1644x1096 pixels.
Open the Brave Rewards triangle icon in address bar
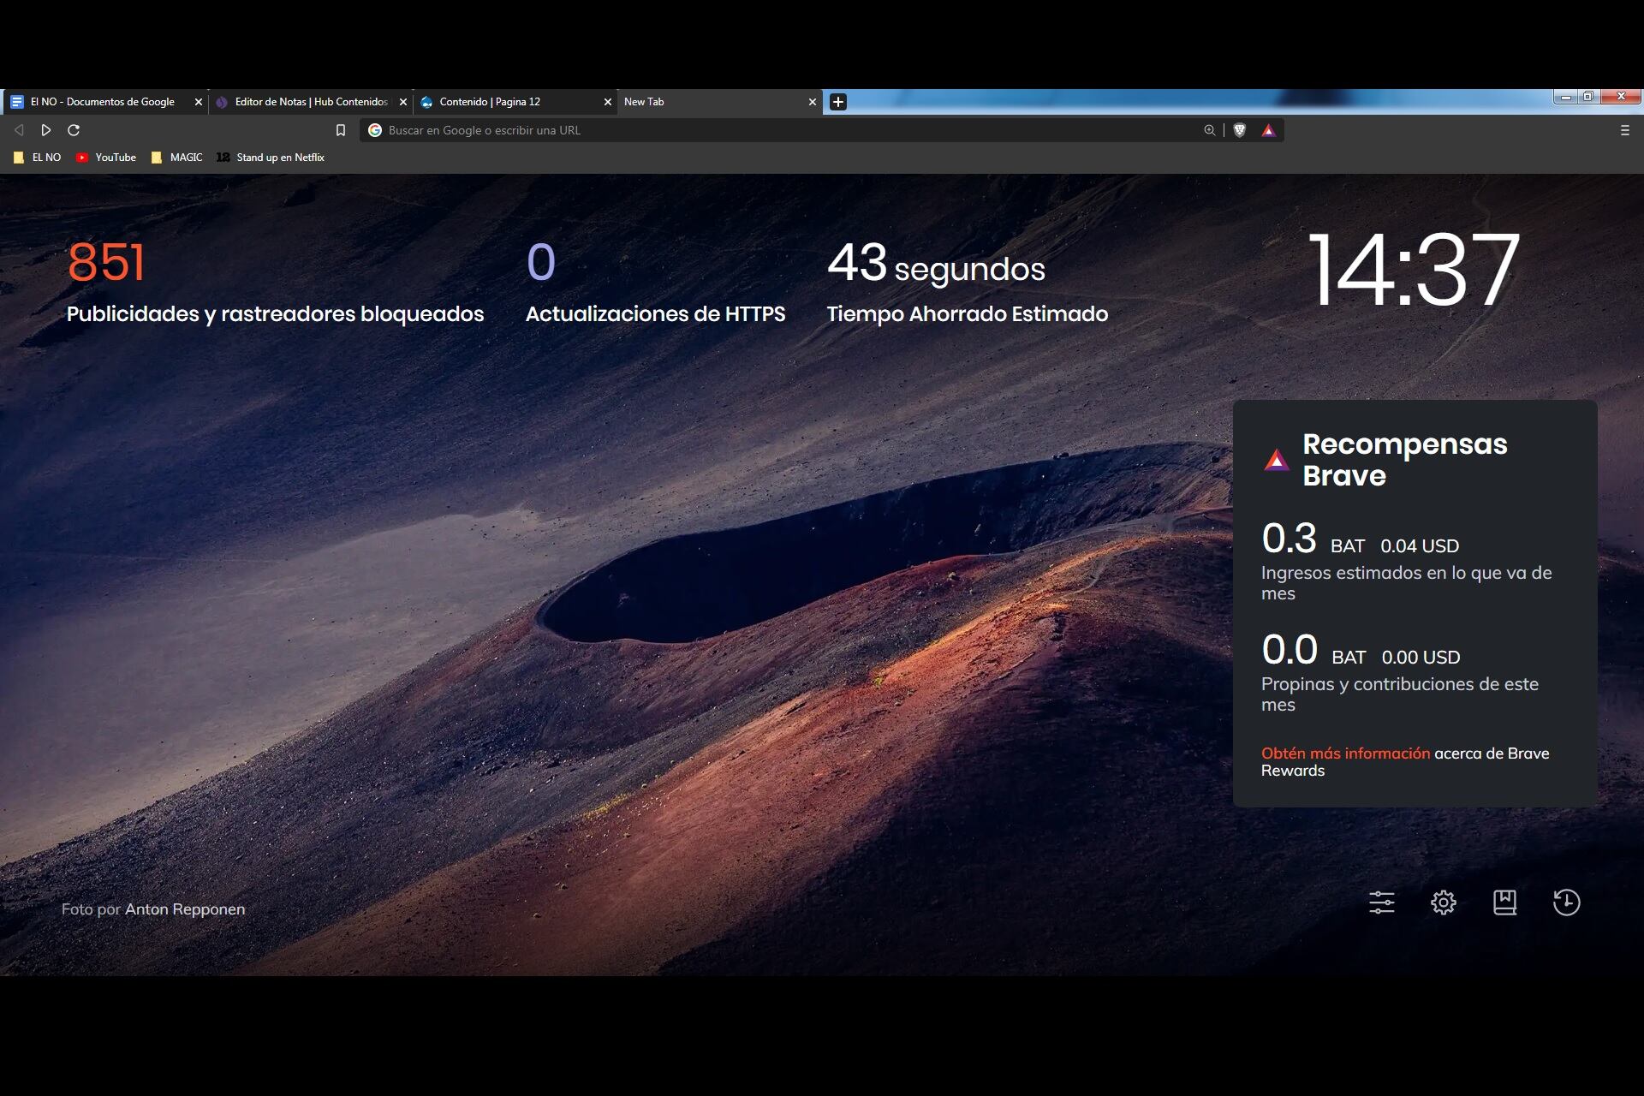tap(1268, 130)
